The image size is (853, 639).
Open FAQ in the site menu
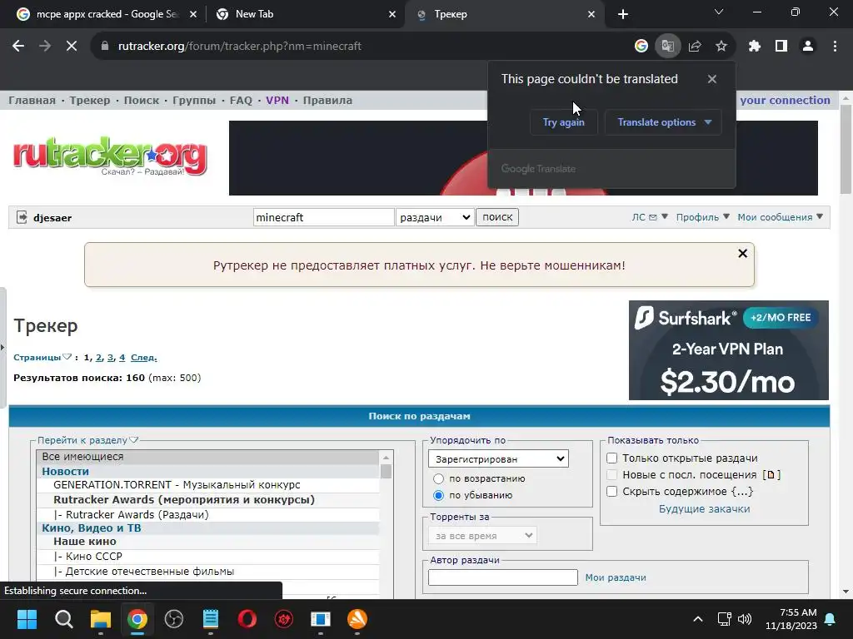click(x=241, y=100)
